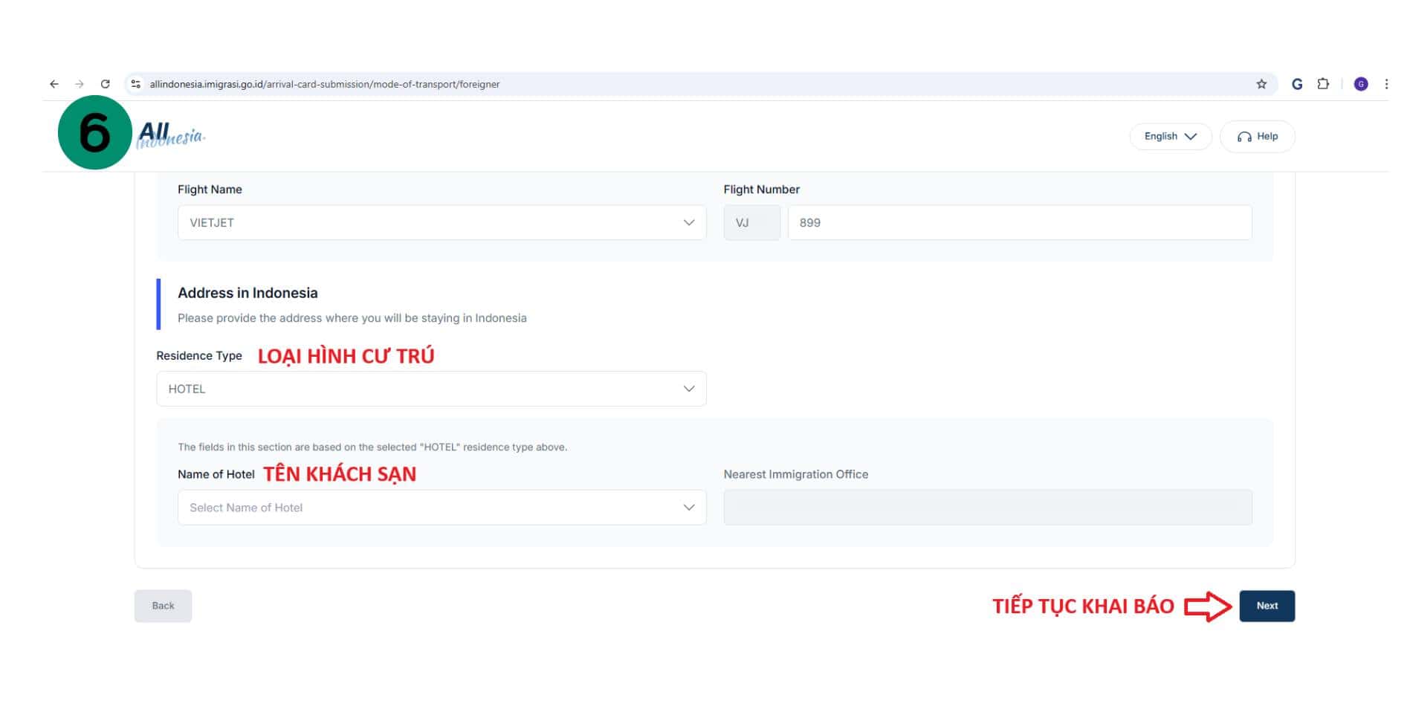Click the All Indonesia logo
The width and height of the screenshot is (1410, 712).
click(171, 136)
